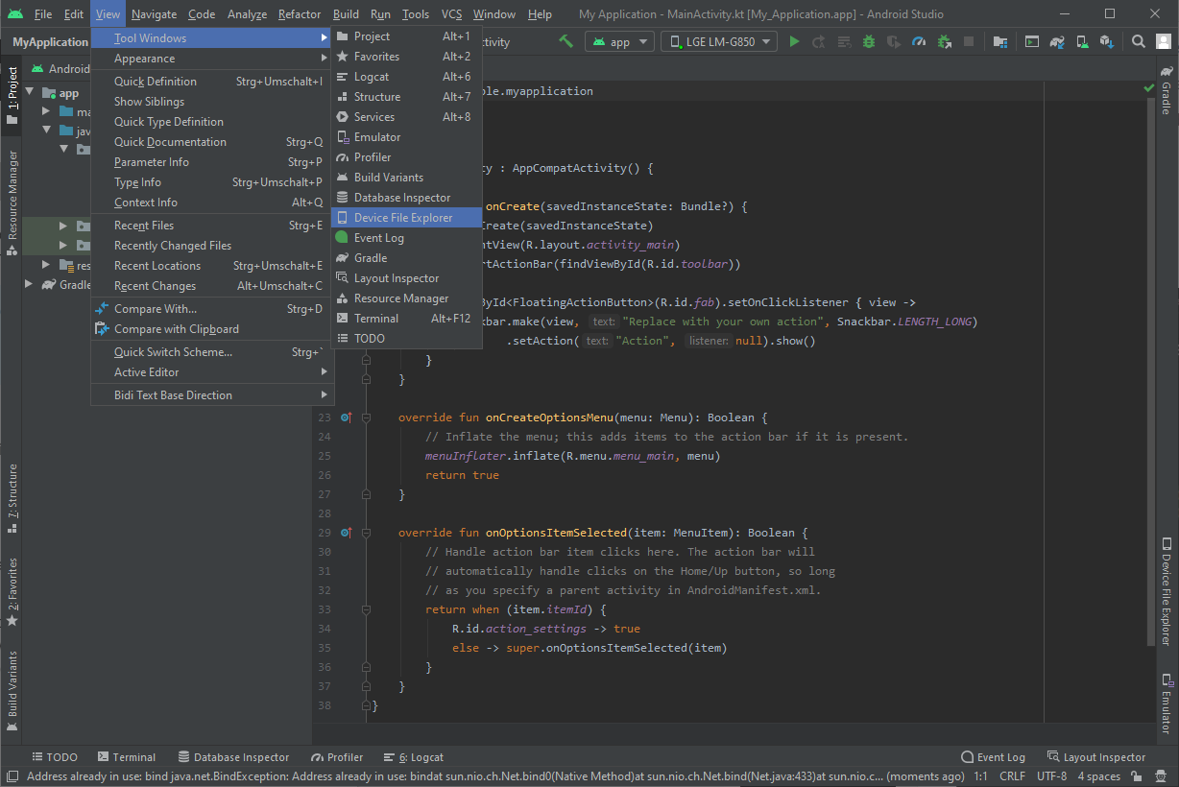Click the AVD Manager device icon
Screen dimensions: 1179x787
pos(1082,42)
